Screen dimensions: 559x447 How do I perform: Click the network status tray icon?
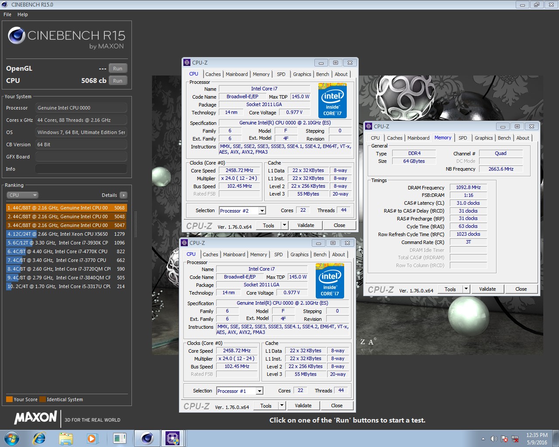[515, 439]
